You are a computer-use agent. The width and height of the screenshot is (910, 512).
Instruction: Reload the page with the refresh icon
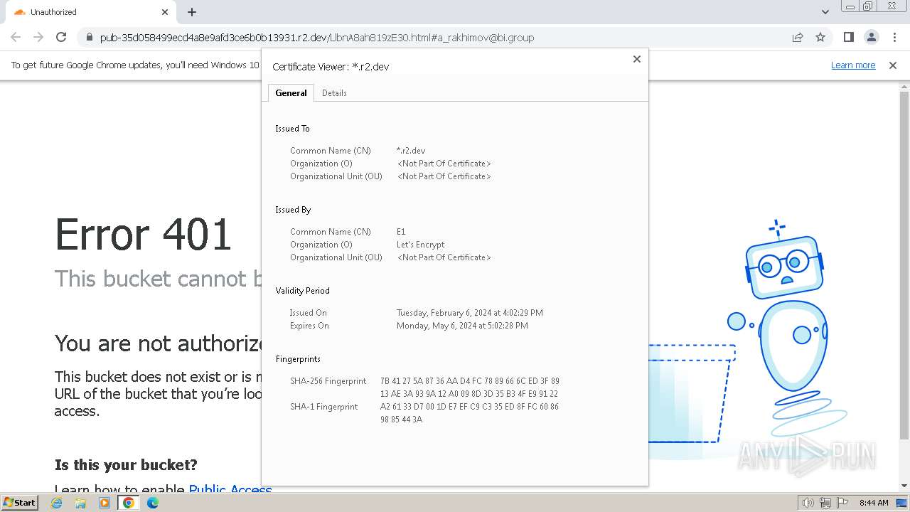[x=61, y=37]
